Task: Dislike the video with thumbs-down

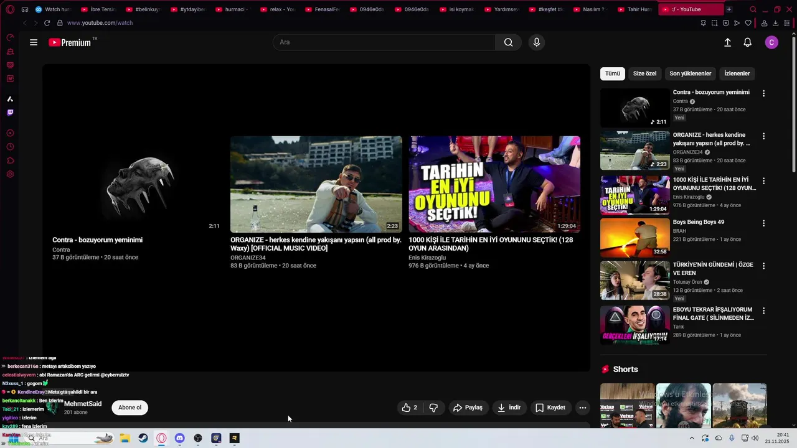Action: tap(433, 408)
